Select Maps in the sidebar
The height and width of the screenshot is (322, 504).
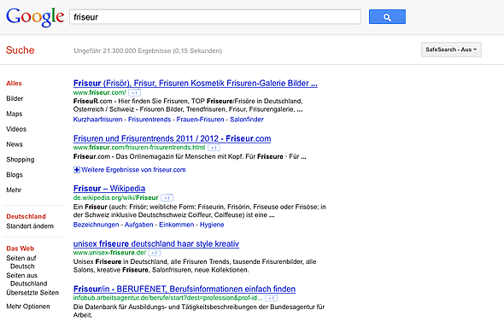pos(15,114)
